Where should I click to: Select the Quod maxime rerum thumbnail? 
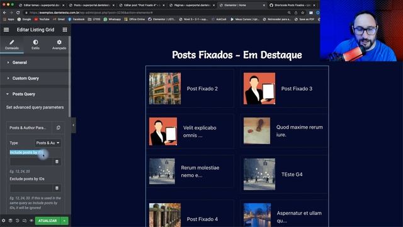click(257, 131)
